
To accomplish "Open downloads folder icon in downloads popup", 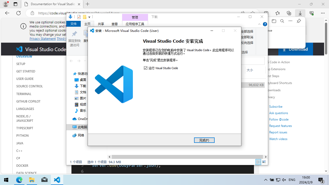I will click(x=274, y=21).
